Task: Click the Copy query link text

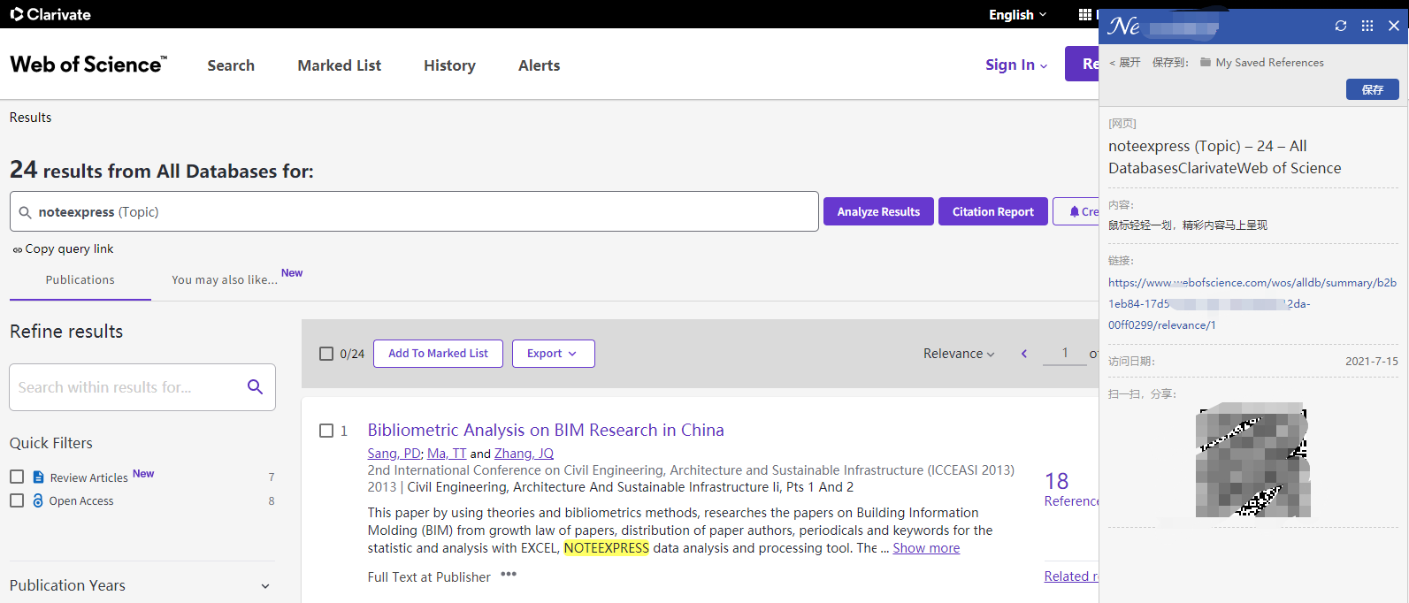Action: [69, 249]
